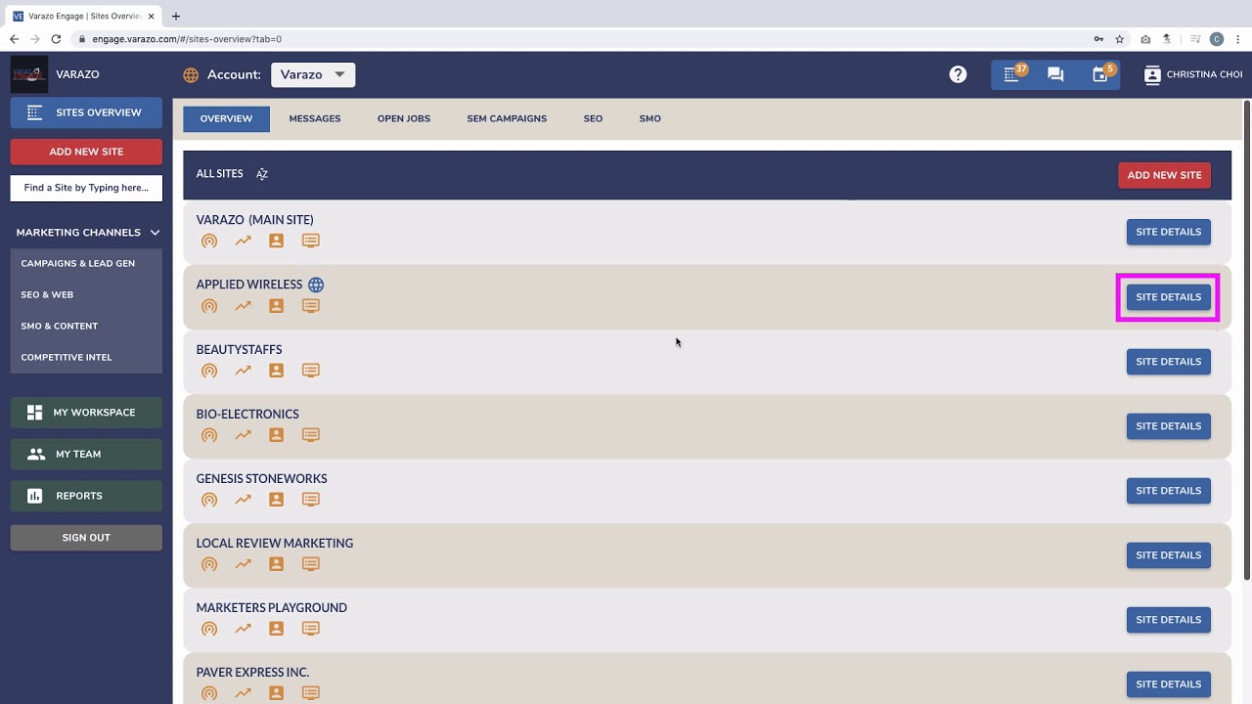The image size is (1252, 704).
Task: Click the broadcast signal icon under Applied Wireless
Action: [209, 305]
